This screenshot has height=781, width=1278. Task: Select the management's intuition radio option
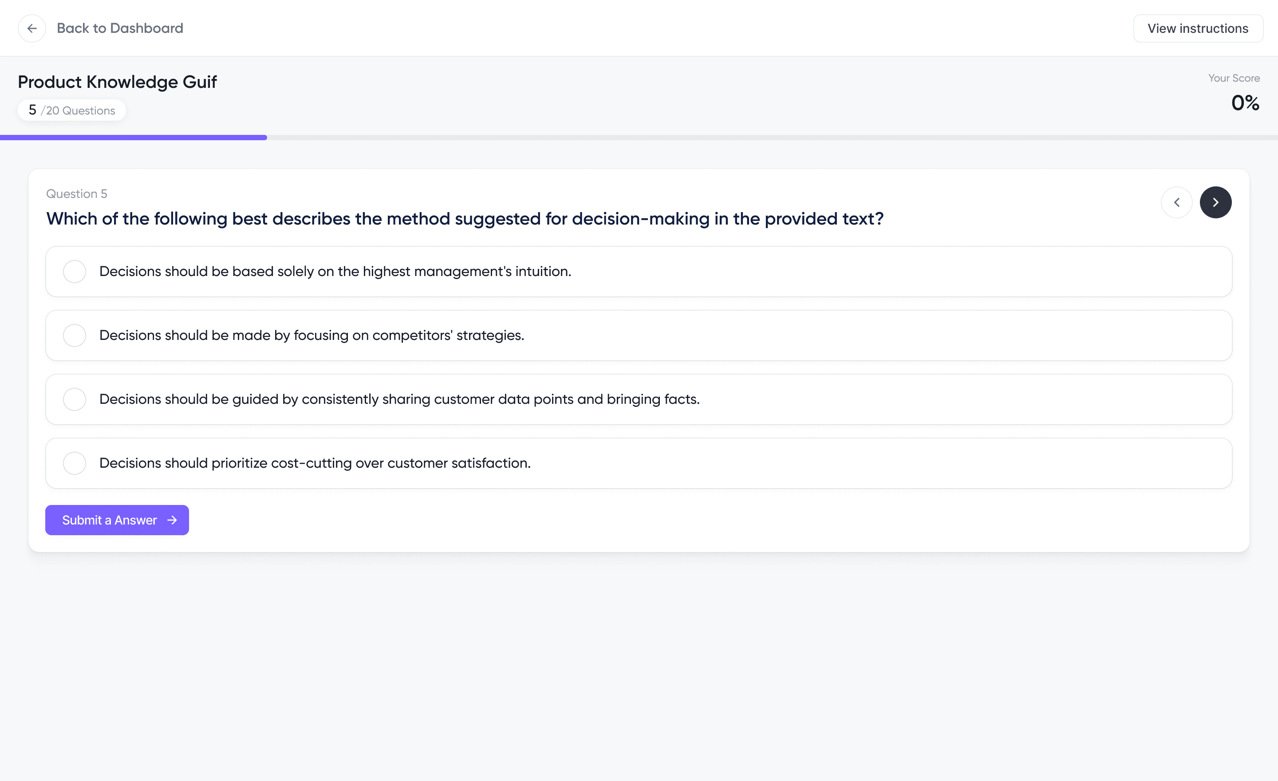74,271
